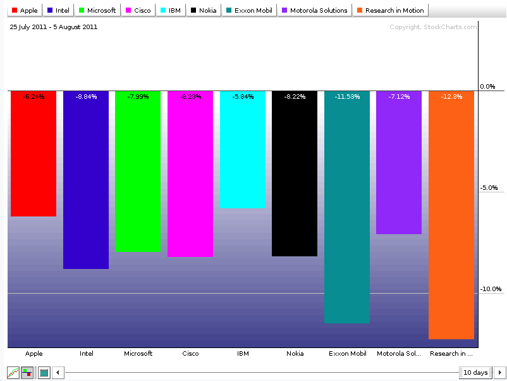The width and height of the screenshot is (507, 381).
Task: Grab the '10 days' slider handle
Action: click(x=475, y=373)
